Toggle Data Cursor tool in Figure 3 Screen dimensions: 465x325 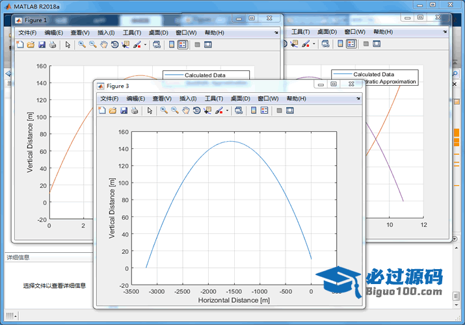(x=207, y=110)
